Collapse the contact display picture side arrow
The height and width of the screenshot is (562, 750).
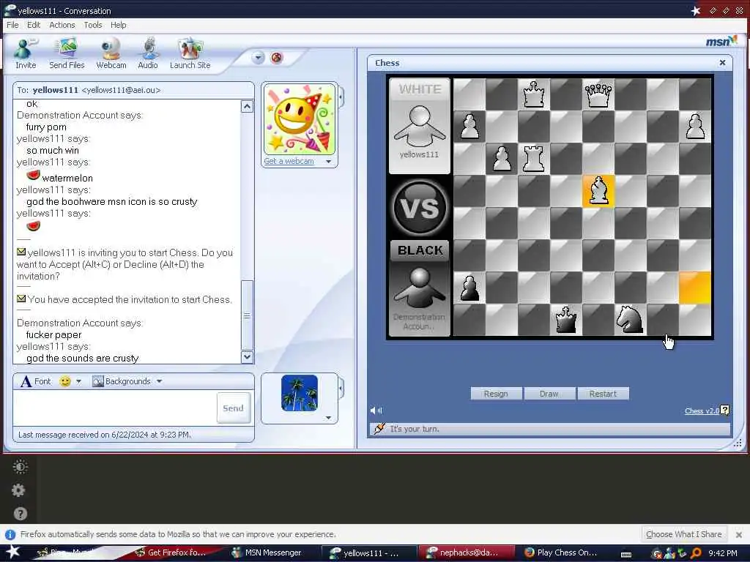(x=341, y=97)
